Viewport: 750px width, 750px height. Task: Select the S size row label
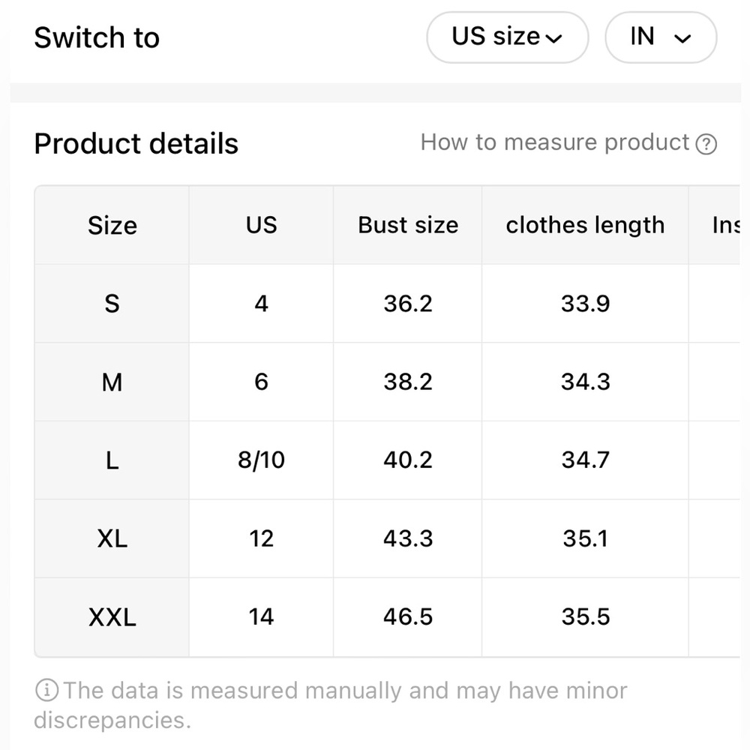coord(112,304)
